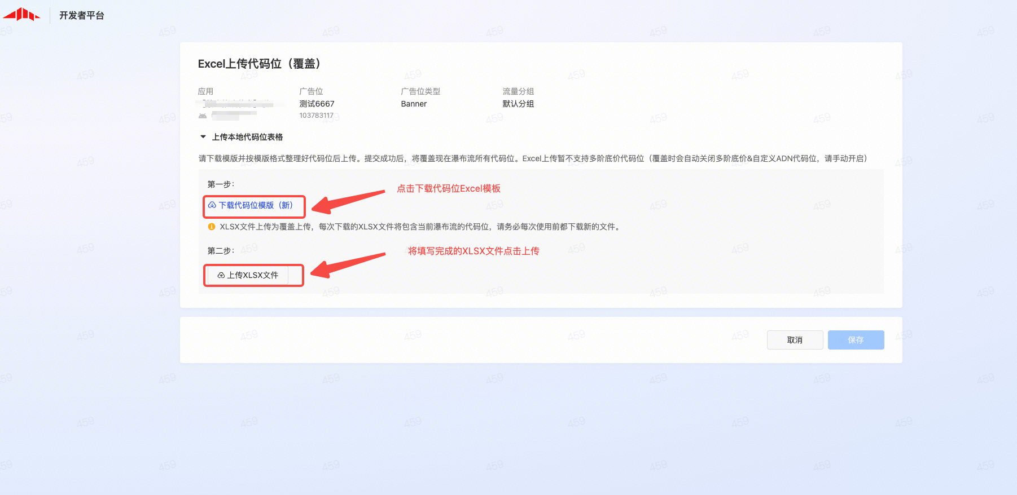Click the blurred application name under 应用

(x=238, y=104)
